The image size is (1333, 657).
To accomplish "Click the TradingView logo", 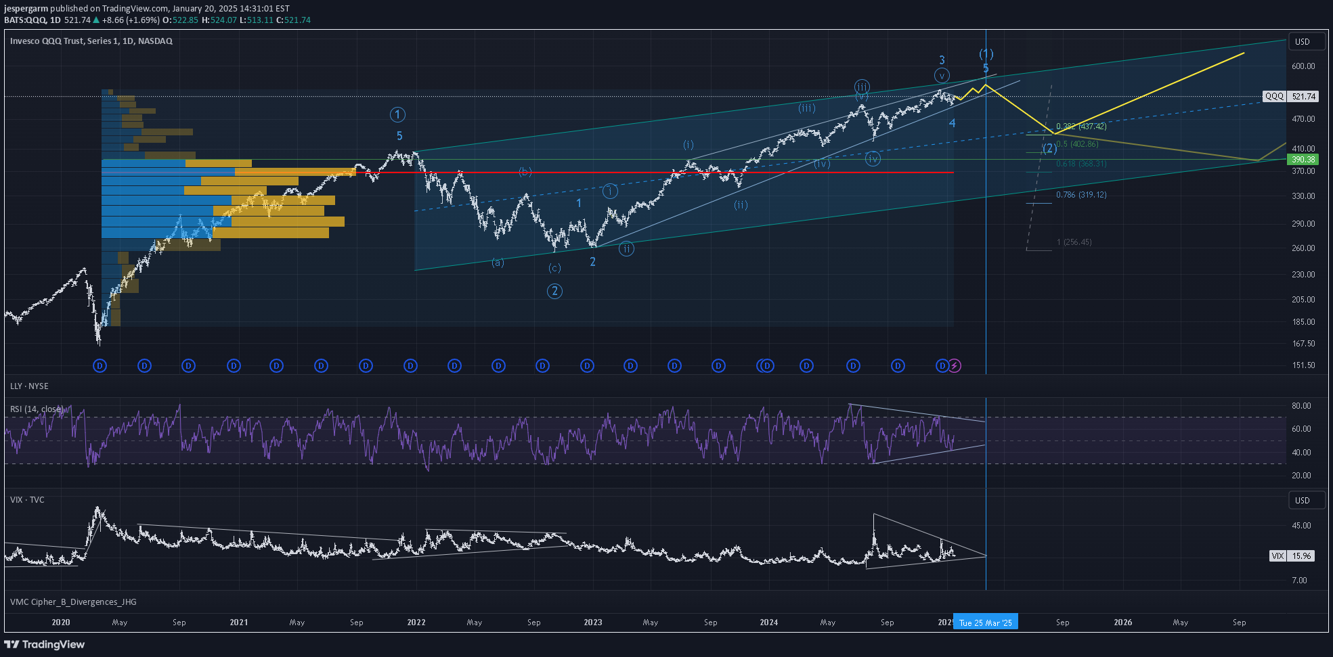I will (45, 644).
